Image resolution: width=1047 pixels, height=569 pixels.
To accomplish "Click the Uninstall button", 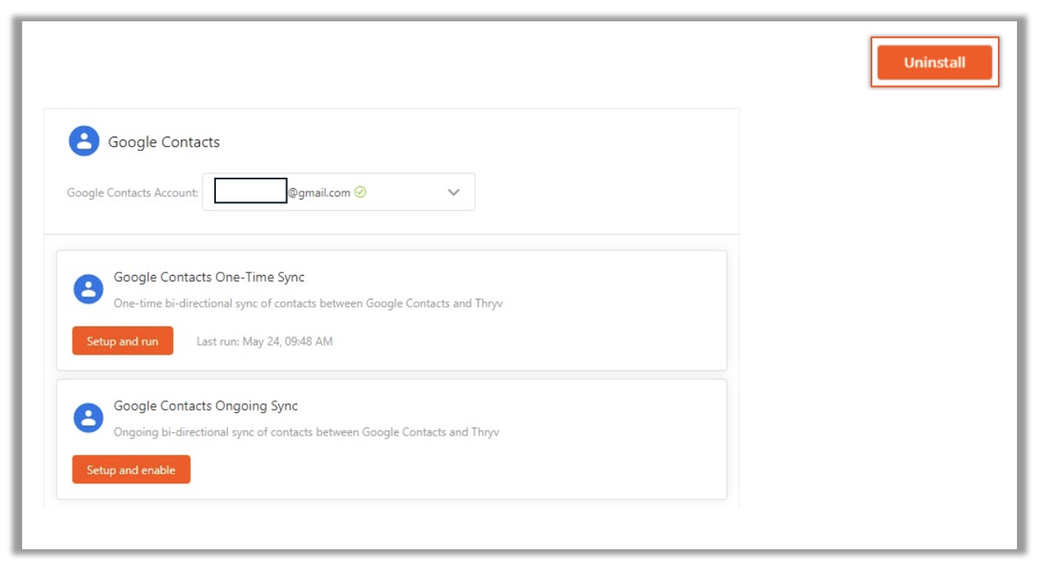I will click(934, 62).
